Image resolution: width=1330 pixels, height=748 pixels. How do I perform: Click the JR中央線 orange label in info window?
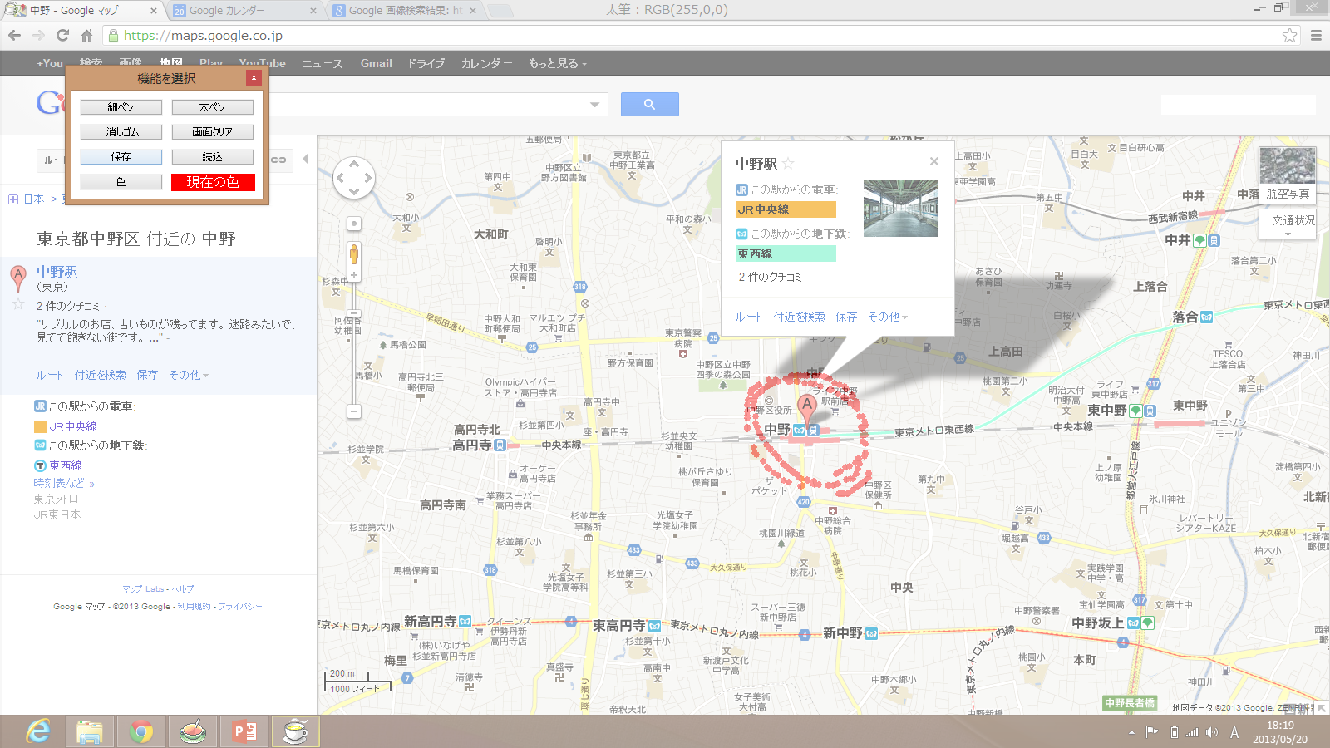coord(786,209)
